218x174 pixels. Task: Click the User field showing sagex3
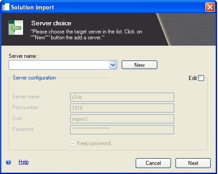[x=122, y=119]
